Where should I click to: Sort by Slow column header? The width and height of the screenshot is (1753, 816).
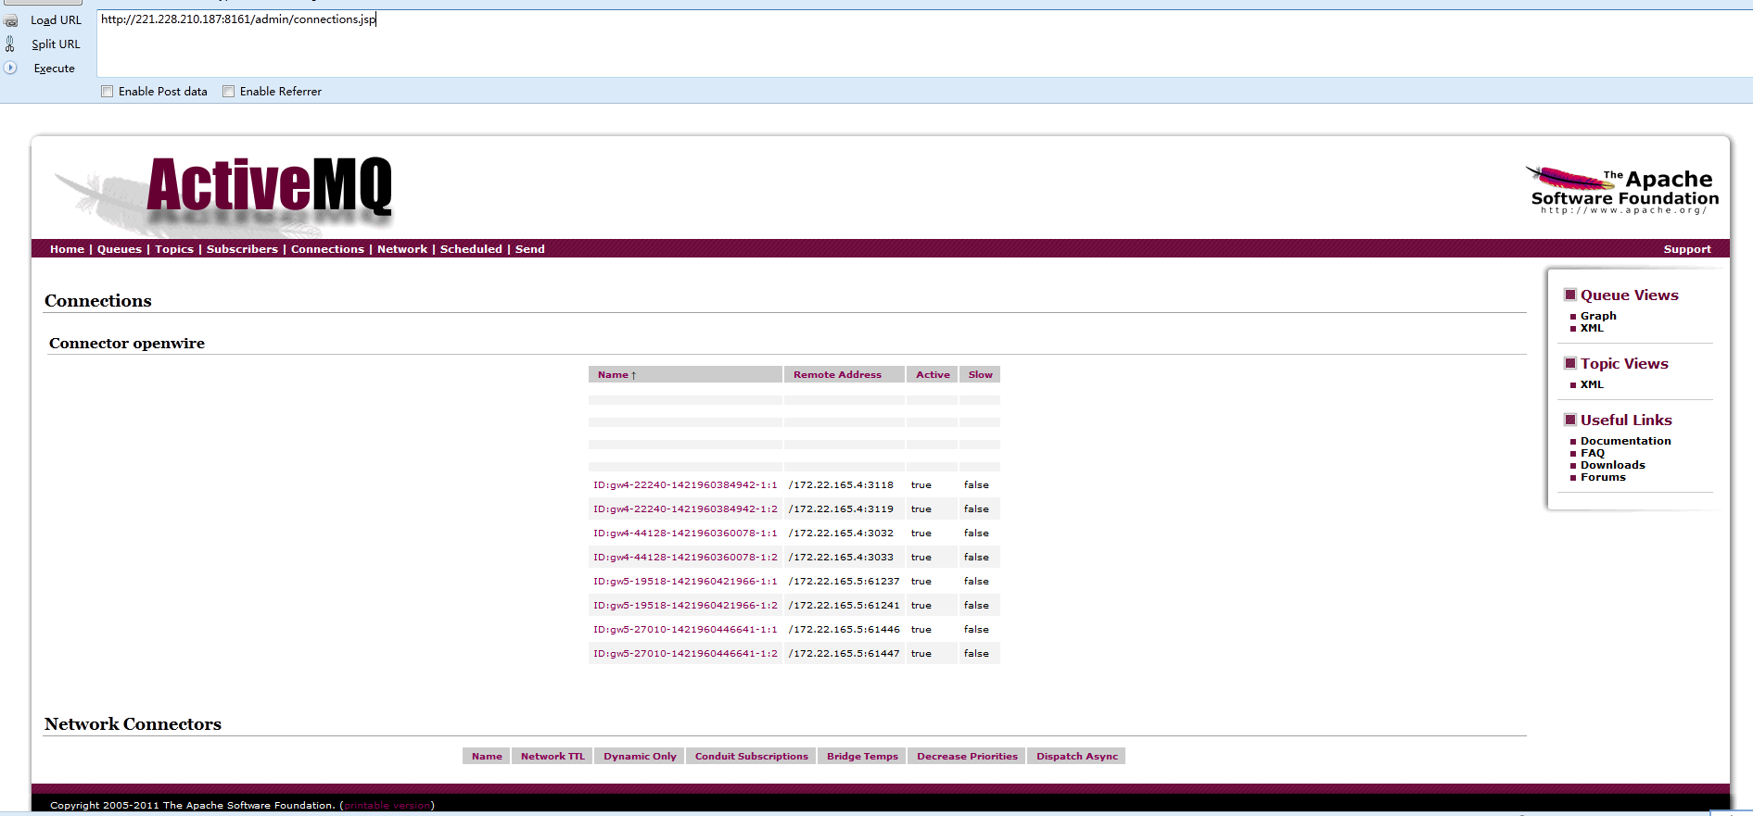(980, 375)
